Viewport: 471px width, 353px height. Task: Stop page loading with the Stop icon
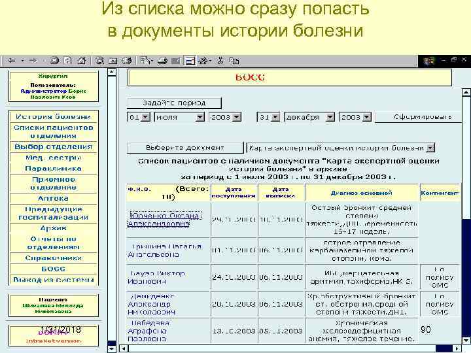coord(54,61)
